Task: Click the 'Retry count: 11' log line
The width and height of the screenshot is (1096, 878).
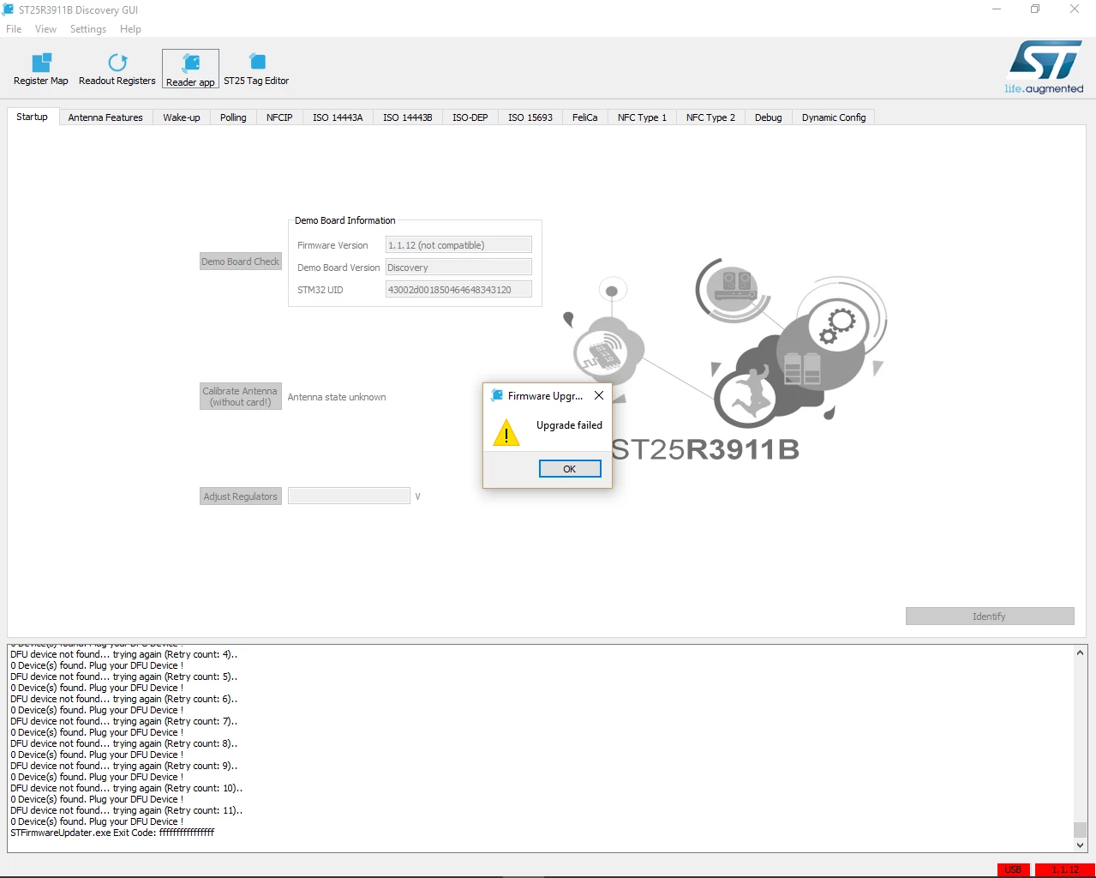Action: pyautogui.click(x=127, y=810)
